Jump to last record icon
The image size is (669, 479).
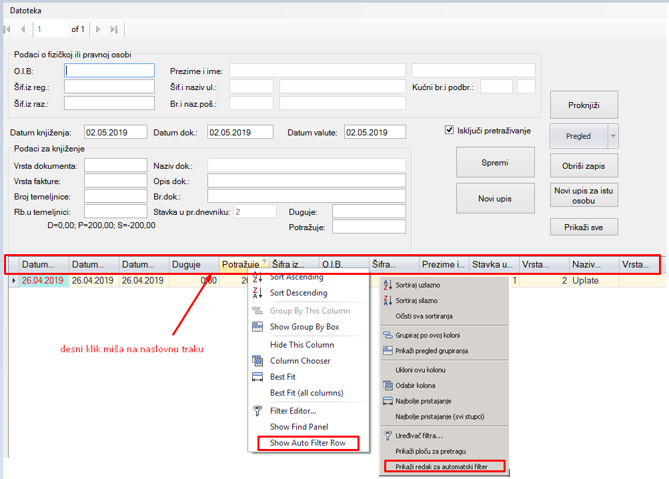pos(114,29)
